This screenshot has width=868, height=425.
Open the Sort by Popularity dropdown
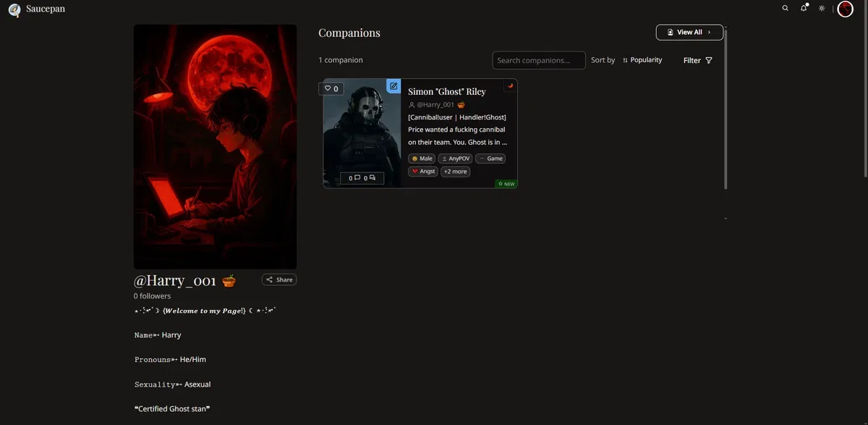tap(642, 60)
